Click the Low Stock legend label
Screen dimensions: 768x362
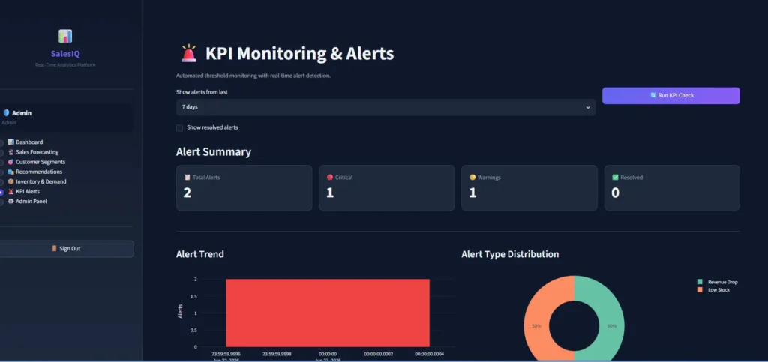[x=718, y=290]
